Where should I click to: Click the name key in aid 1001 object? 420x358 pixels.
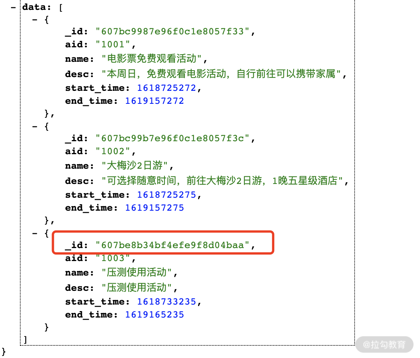(x=80, y=59)
